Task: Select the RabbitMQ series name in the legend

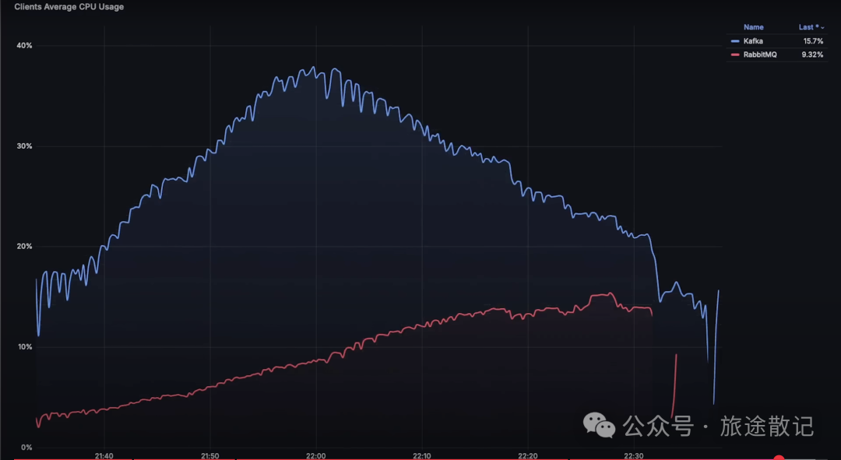Action: pyautogui.click(x=759, y=54)
